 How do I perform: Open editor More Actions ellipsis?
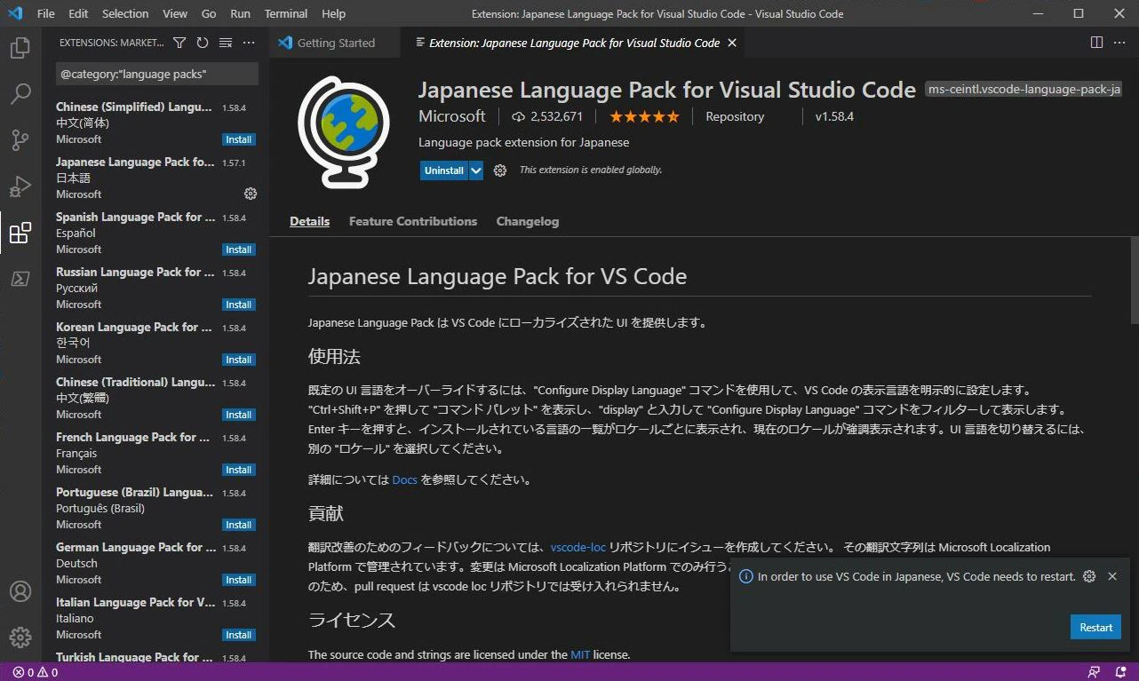point(1120,43)
